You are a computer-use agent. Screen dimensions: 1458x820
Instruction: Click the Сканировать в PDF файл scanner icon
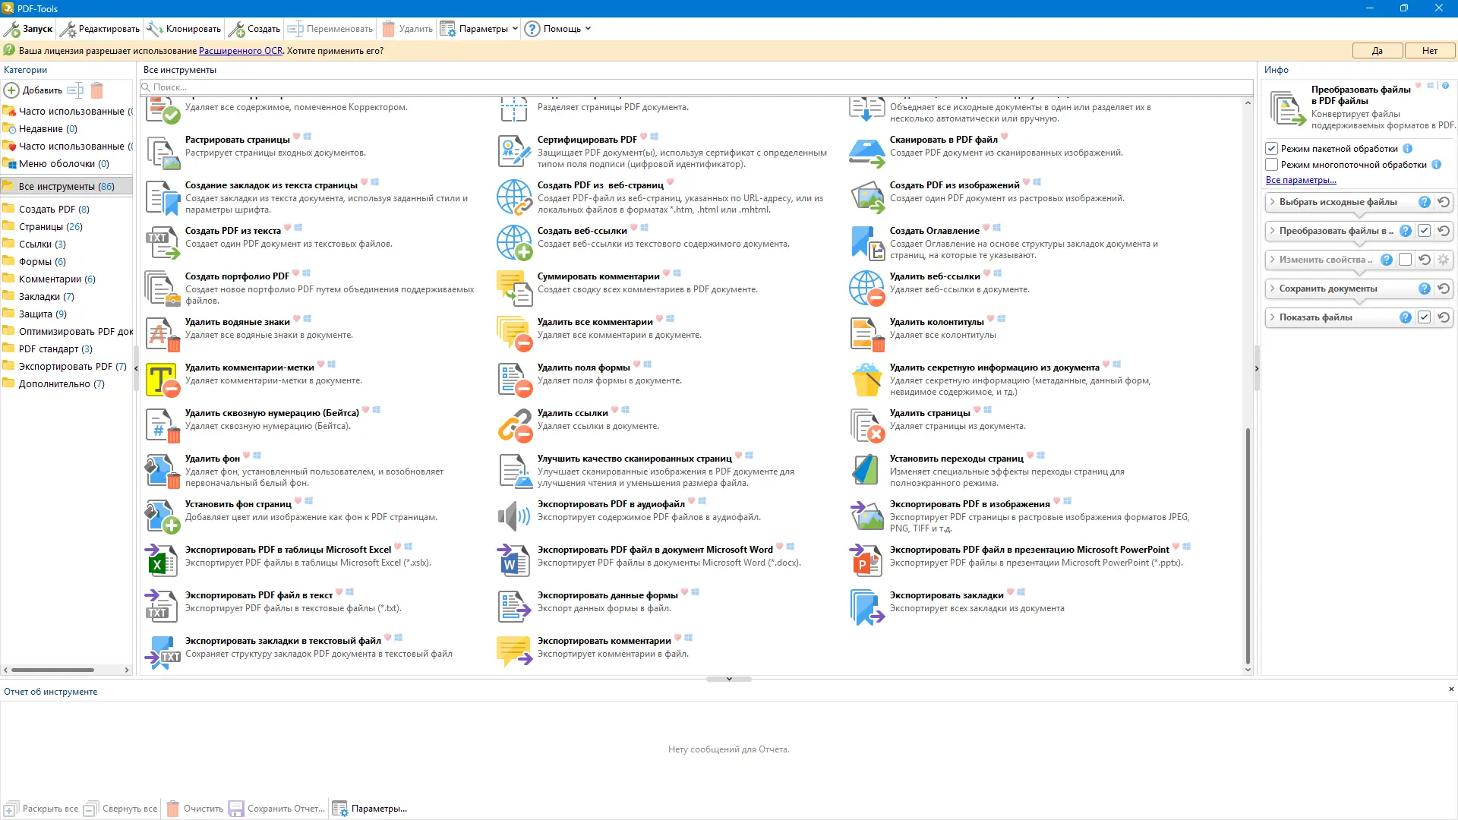pos(866,152)
